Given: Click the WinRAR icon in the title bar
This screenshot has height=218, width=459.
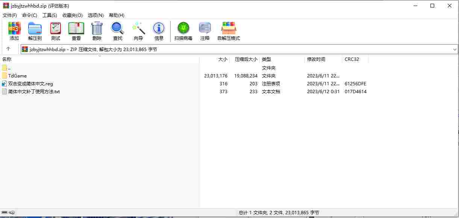Looking at the screenshot, I should point(6,6).
